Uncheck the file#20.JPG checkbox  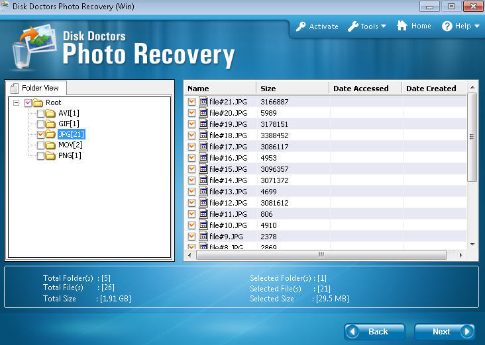point(191,112)
